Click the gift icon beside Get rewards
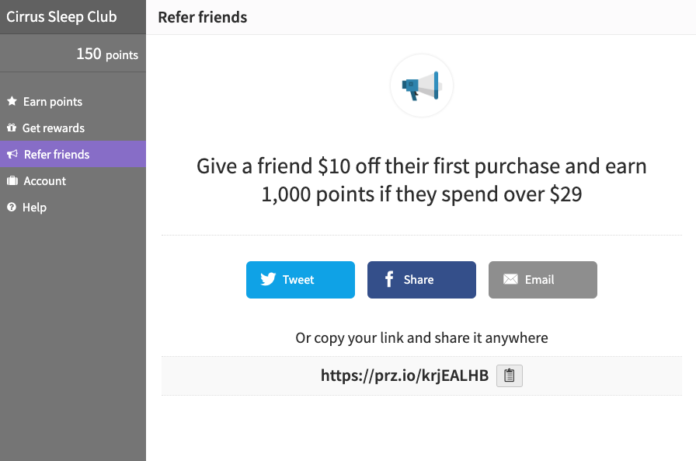696x461 pixels. pyautogui.click(x=12, y=128)
